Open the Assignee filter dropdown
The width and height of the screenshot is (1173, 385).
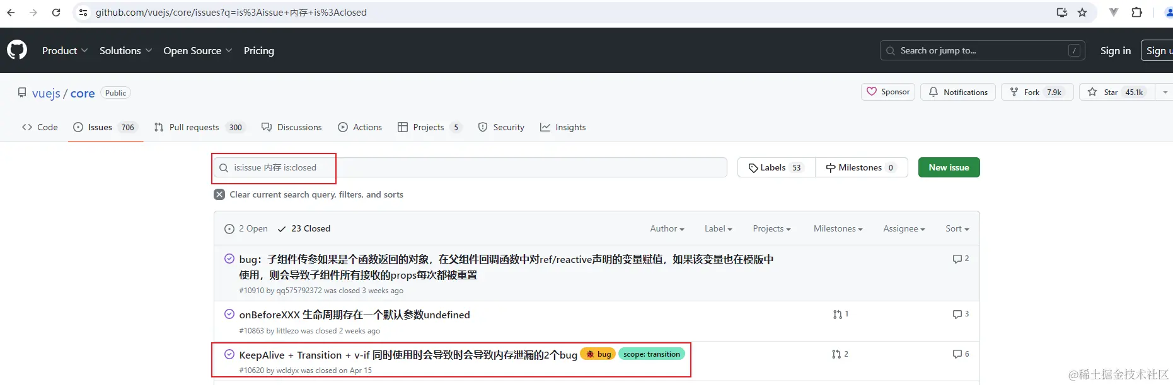click(904, 228)
